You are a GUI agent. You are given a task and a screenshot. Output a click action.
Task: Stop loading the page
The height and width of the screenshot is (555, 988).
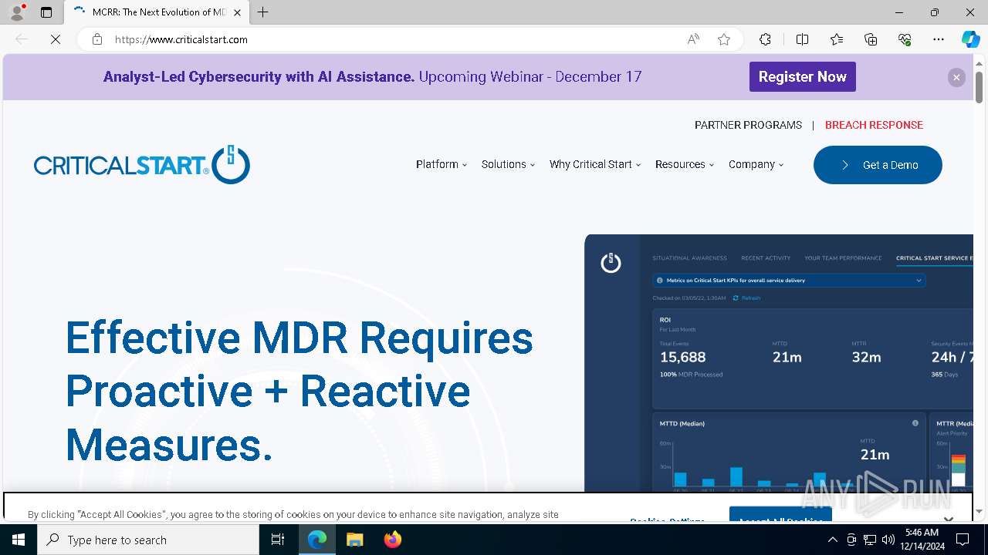click(56, 39)
